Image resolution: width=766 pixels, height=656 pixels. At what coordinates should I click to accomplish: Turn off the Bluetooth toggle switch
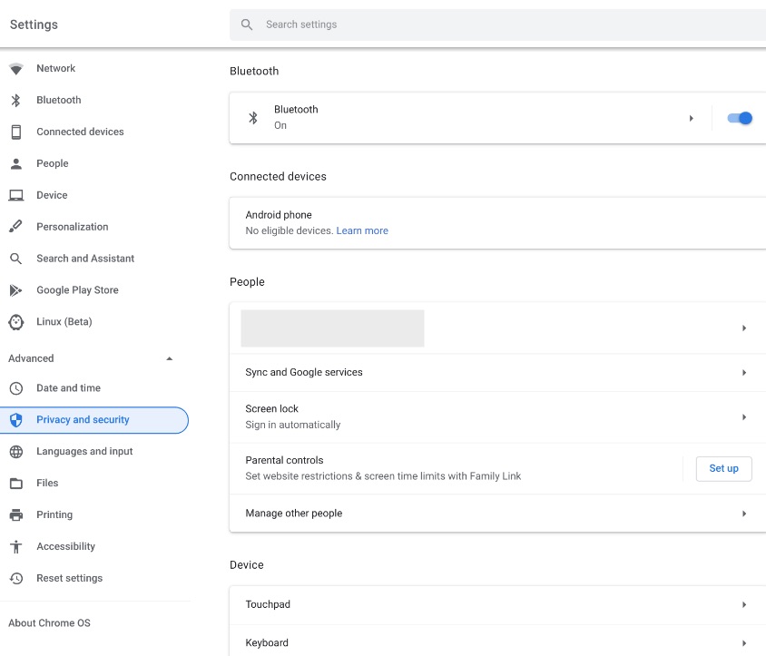click(x=740, y=118)
